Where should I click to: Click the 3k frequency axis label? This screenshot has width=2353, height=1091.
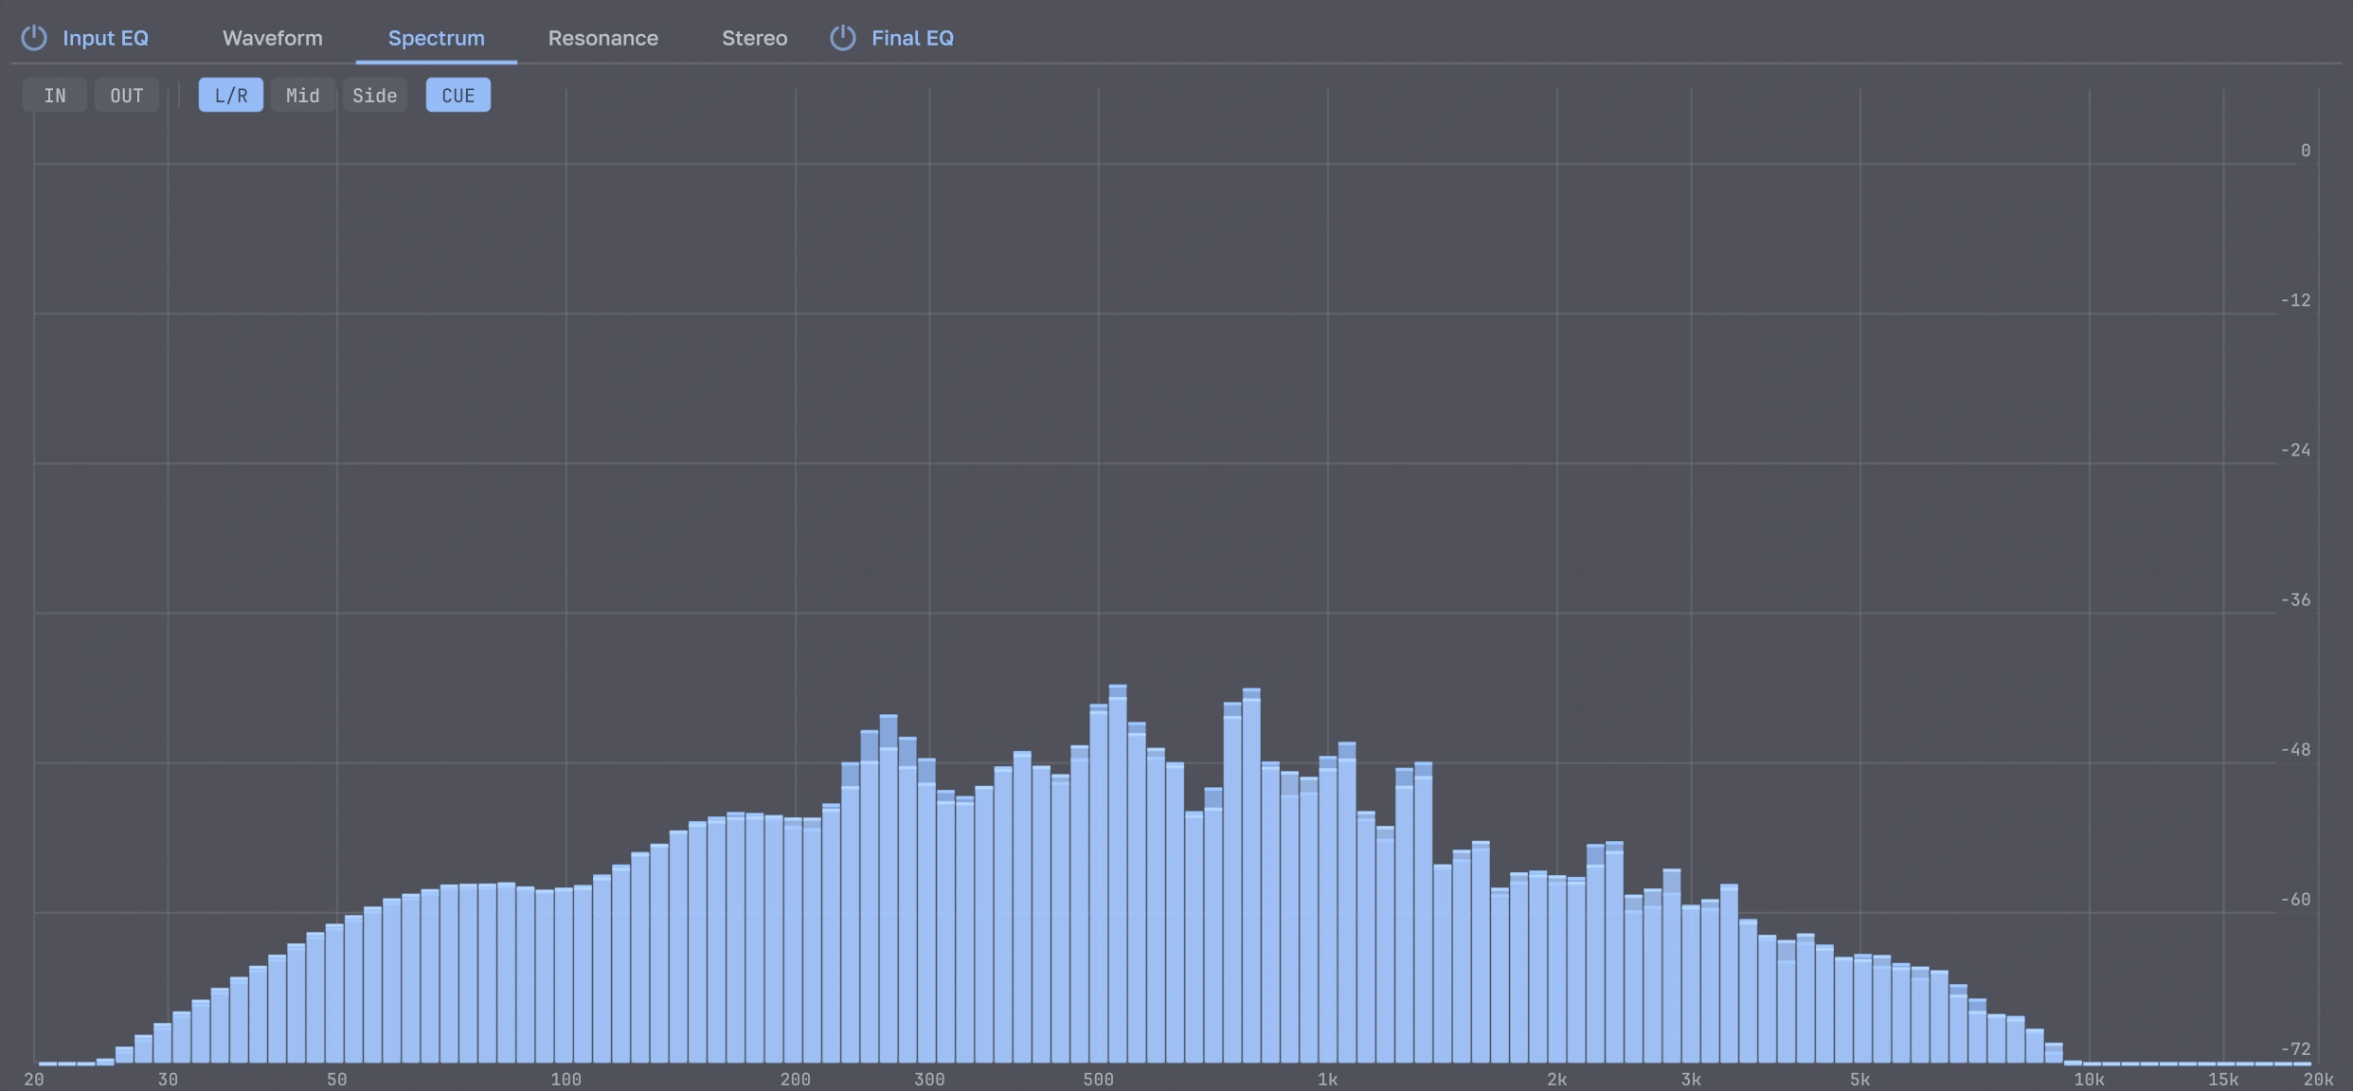1691,1080
